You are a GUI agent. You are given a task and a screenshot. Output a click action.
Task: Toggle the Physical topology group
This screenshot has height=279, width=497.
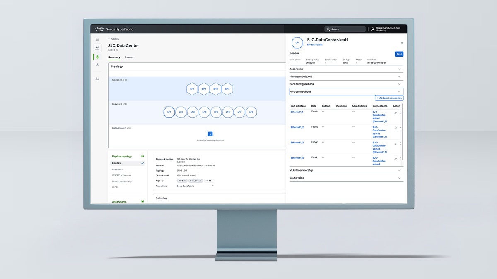(x=128, y=156)
